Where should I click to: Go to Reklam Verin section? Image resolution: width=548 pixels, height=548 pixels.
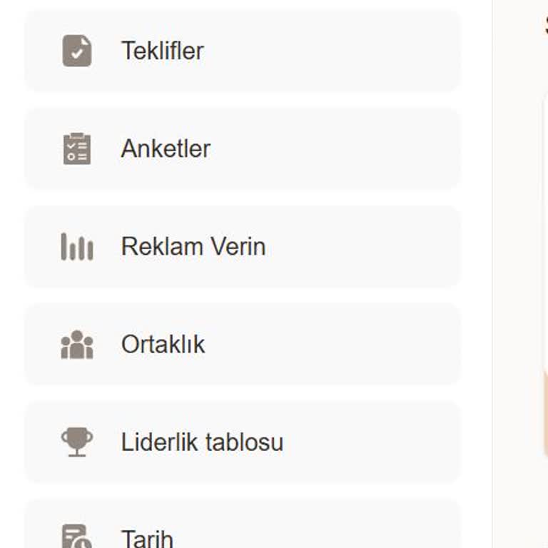tap(243, 247)
